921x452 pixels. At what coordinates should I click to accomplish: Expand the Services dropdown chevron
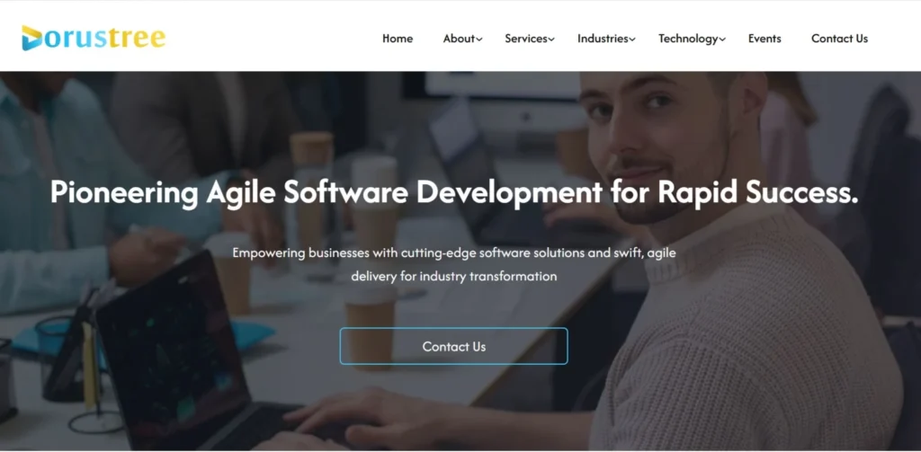tap(551, 40)
